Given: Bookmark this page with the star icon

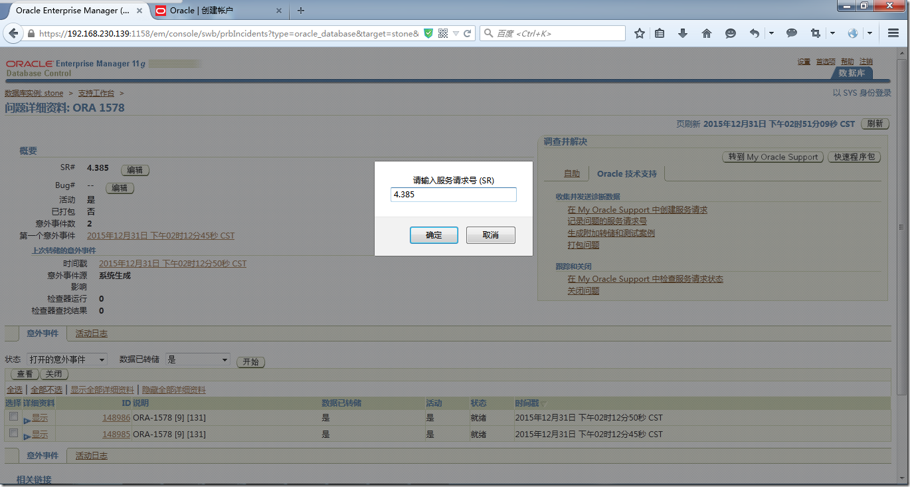Looking at the screenshot, I should [639, 33].
